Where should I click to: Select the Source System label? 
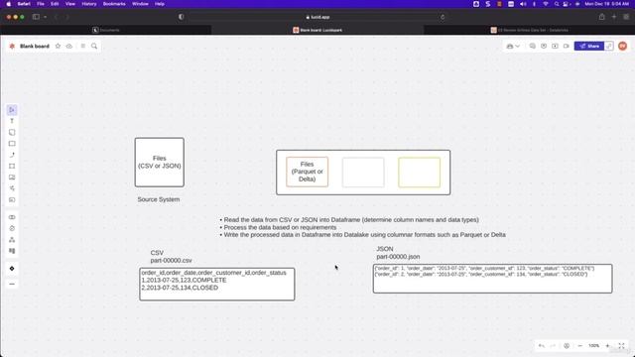tap(159, 199)
